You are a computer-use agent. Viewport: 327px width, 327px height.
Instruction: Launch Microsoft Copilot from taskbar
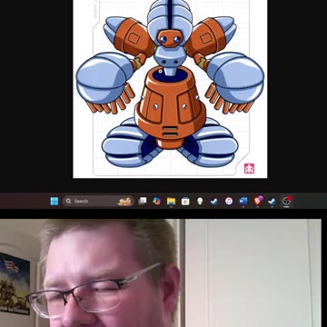156,201
